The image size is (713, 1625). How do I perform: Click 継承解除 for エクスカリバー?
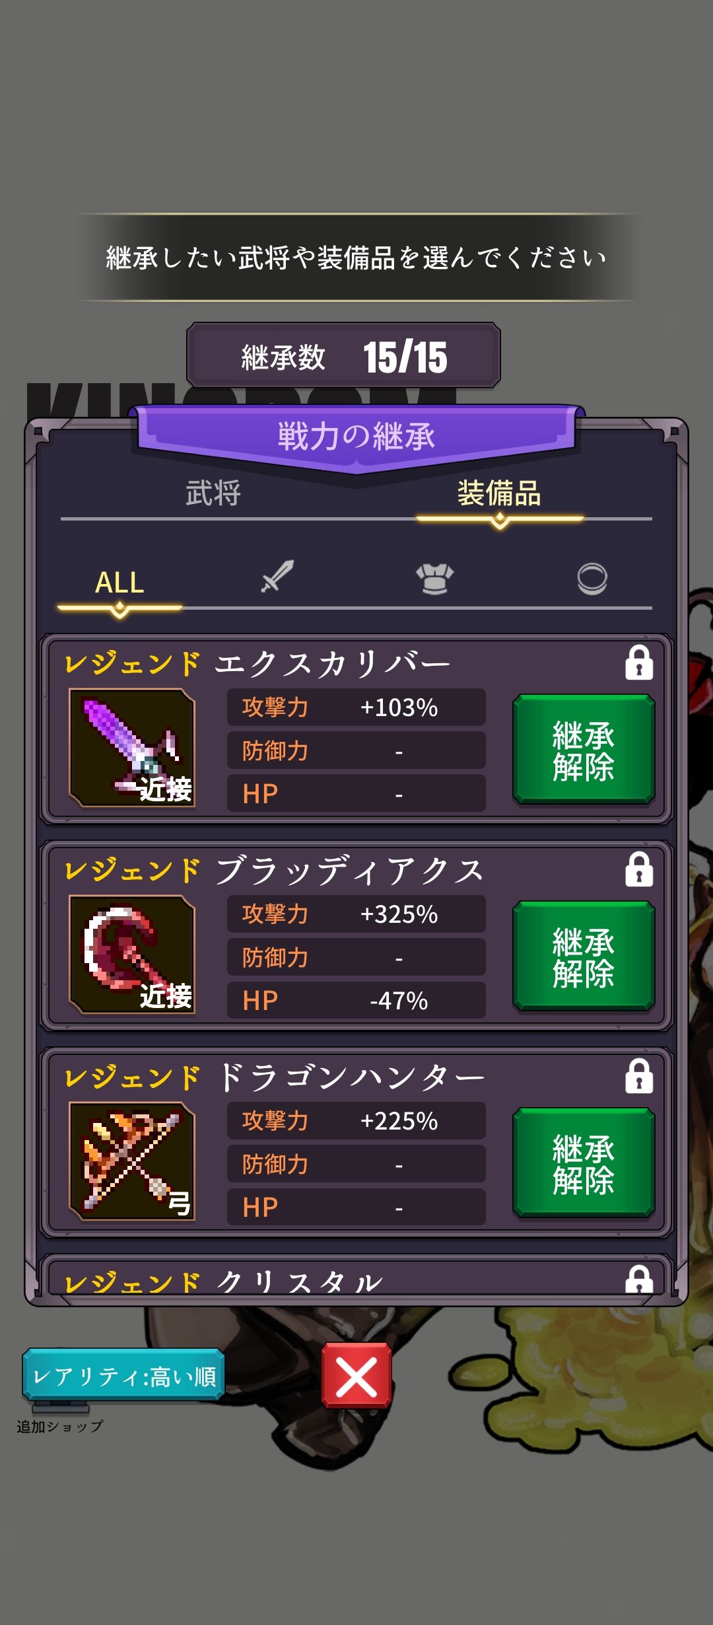584,750
